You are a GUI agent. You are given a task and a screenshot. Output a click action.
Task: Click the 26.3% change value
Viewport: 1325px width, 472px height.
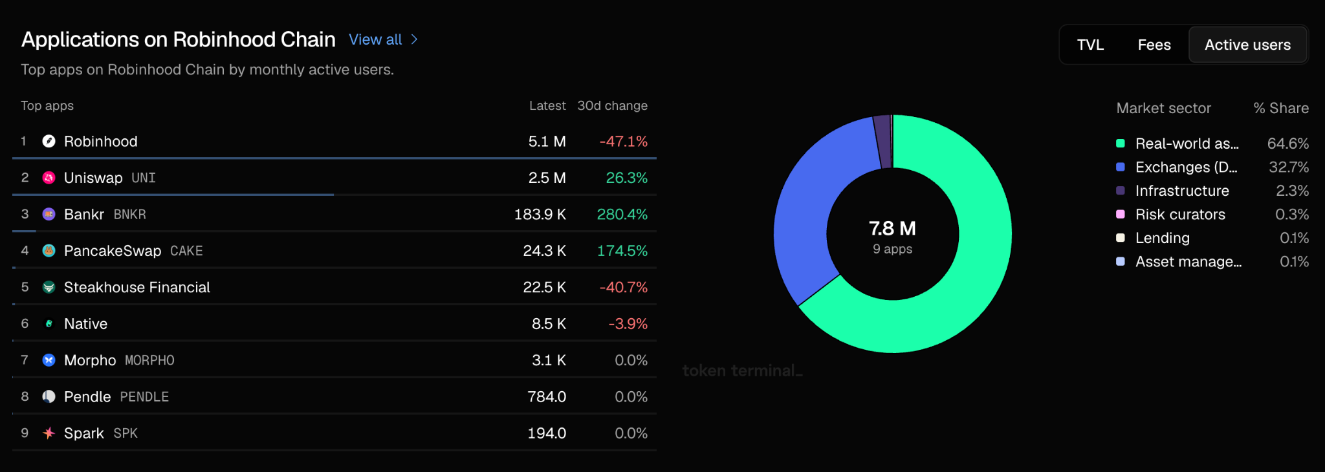click(x=626, y=178)
